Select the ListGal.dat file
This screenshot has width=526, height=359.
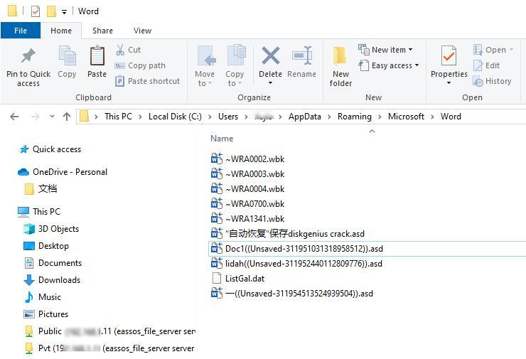[x=238, y=279]
